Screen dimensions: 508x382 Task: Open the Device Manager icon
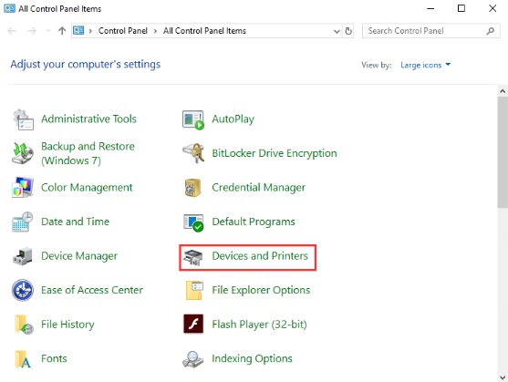coord(23,256)
